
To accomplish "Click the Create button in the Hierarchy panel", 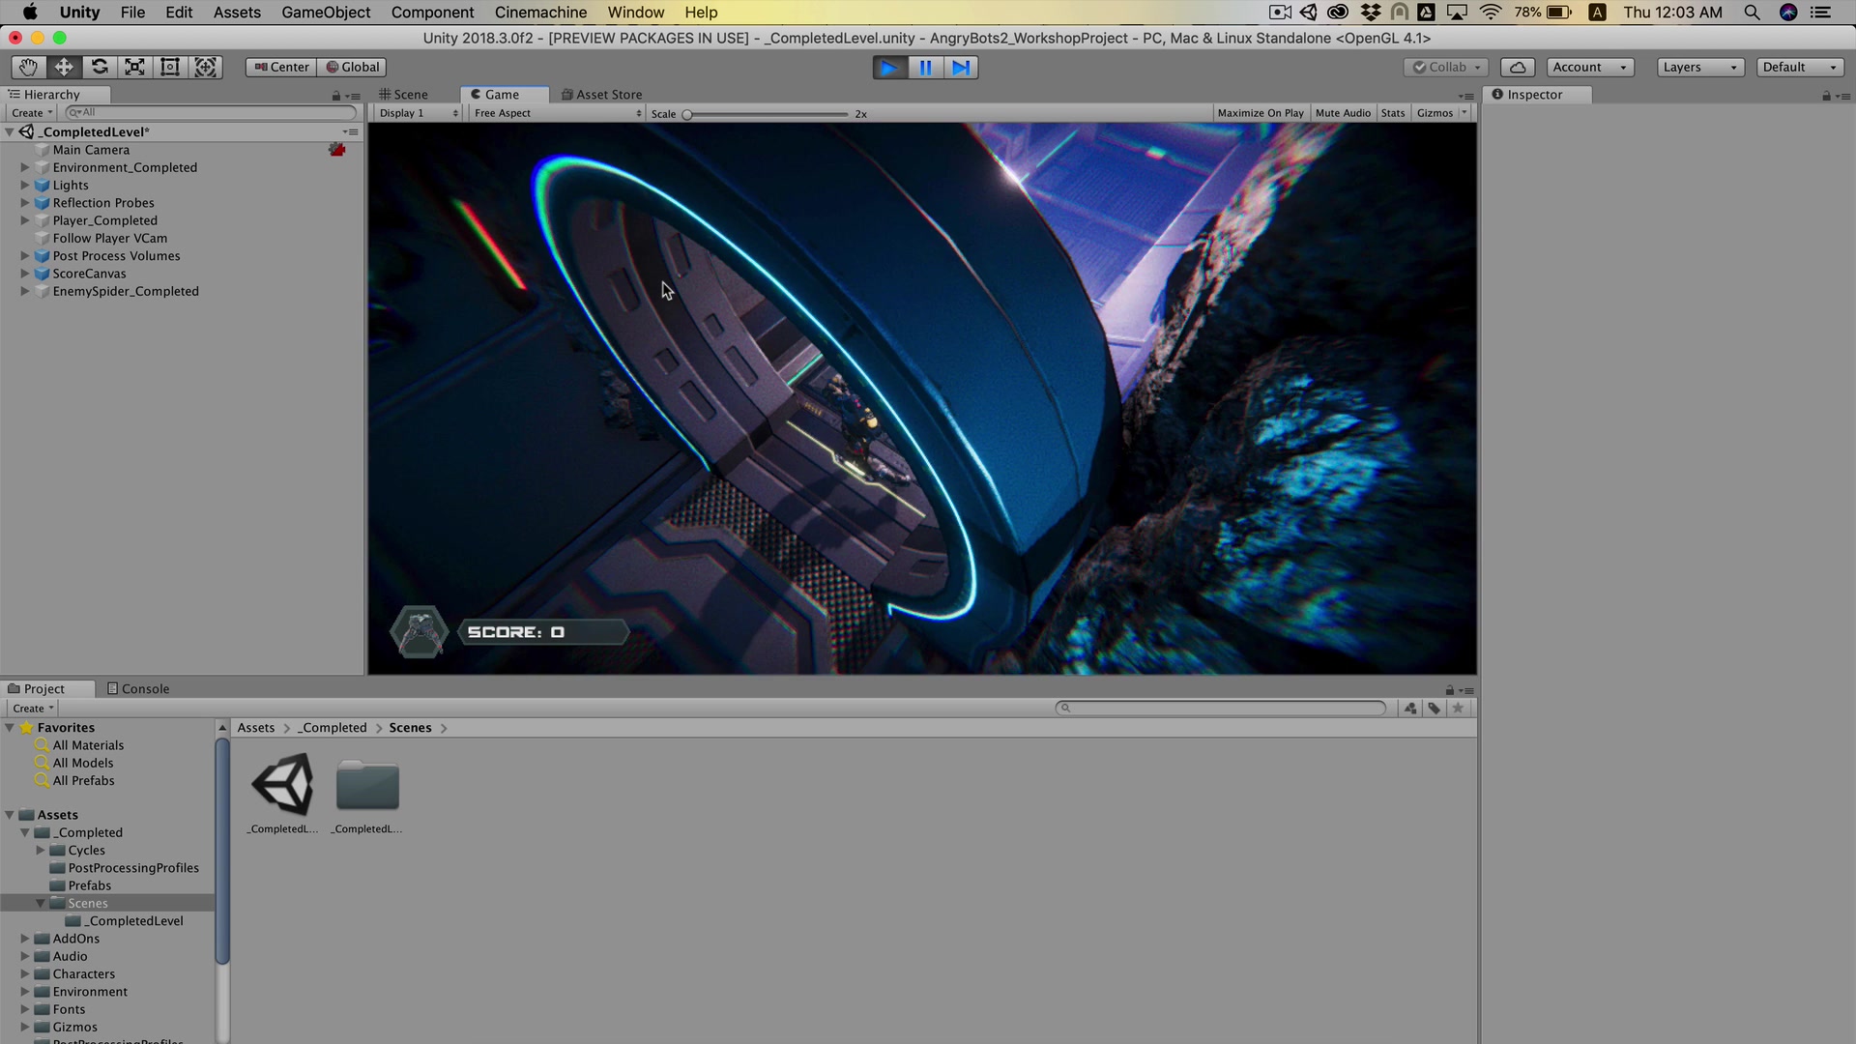I will [30, 112].
